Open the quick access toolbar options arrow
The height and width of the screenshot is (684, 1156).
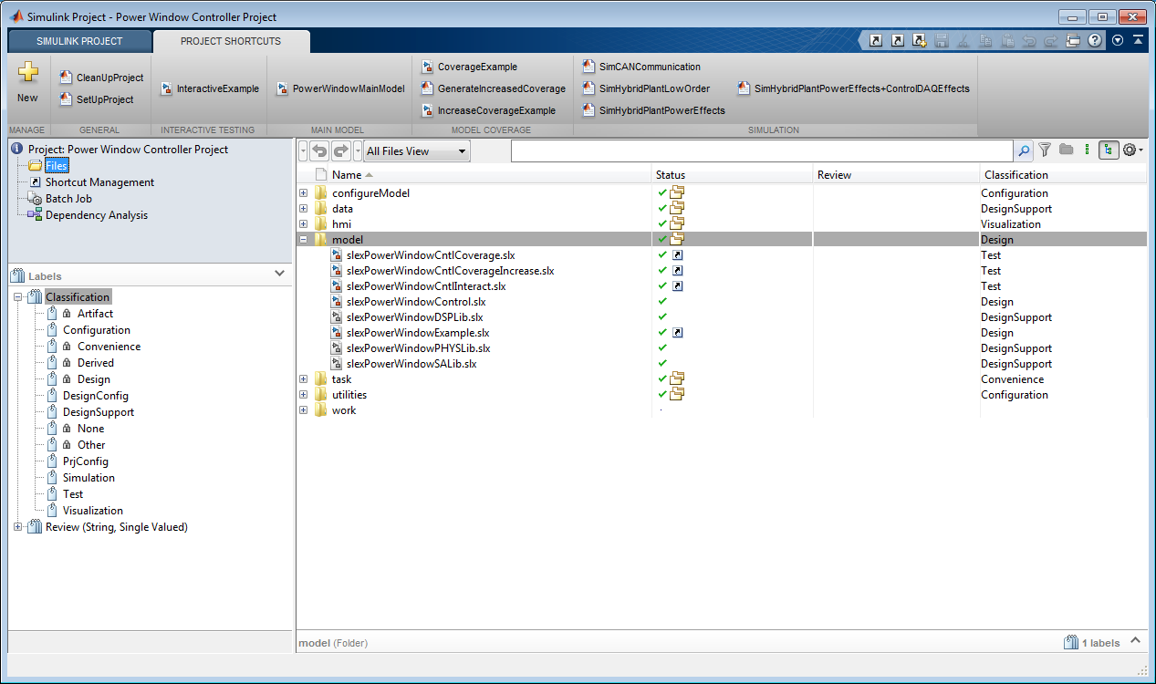pos(1118,41)
